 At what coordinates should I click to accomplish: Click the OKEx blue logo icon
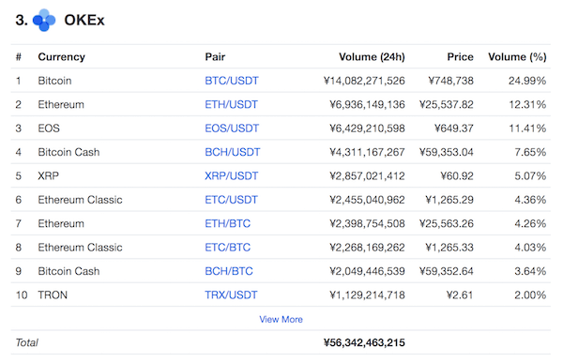(44, 20)
